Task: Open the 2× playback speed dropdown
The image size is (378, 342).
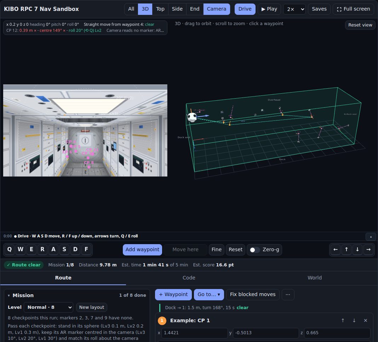Action: [294, 9]
